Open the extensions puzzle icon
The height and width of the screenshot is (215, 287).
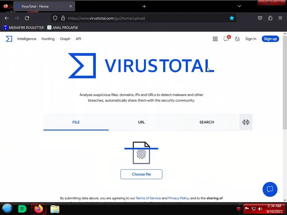point(270,18)
